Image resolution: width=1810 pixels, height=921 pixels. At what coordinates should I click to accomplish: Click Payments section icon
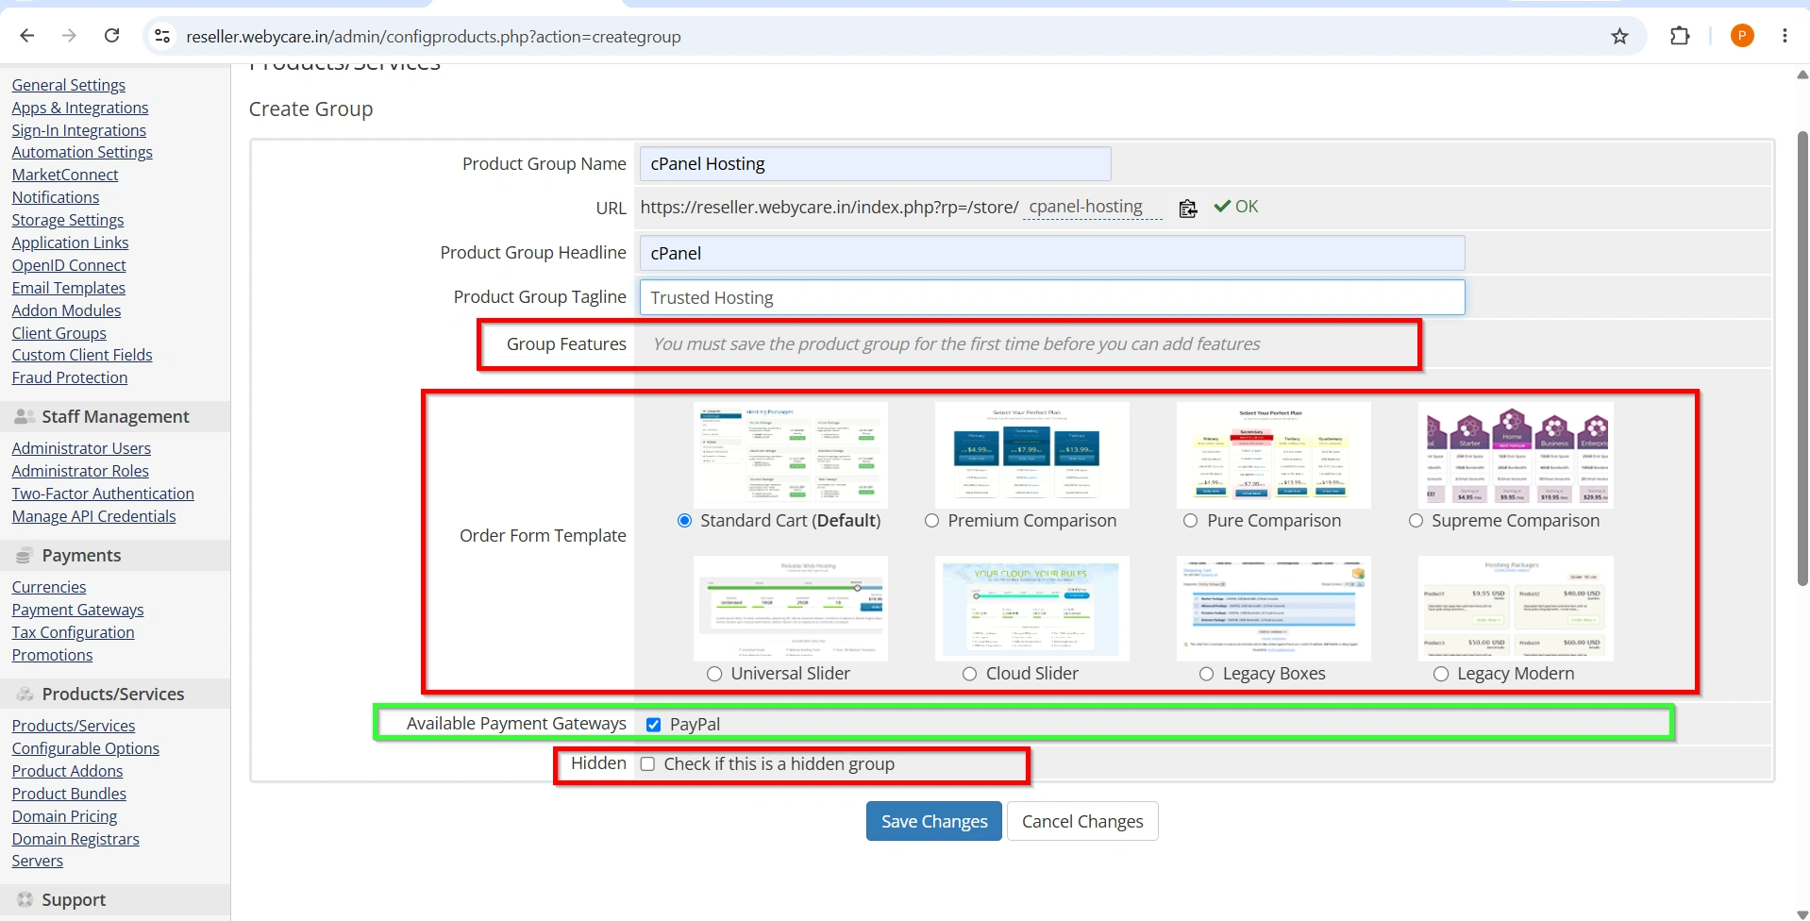tap(25, 555)
